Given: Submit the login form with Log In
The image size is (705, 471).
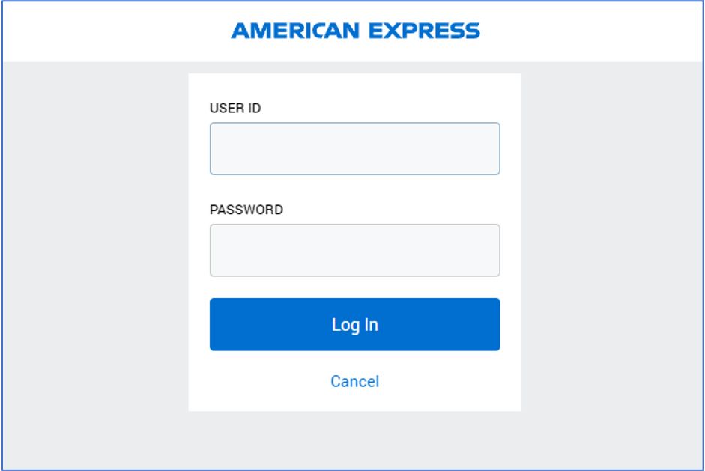Looking at the screenshot, I should [x=354, y=324].
